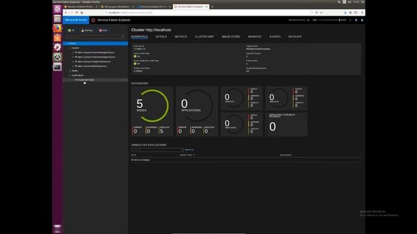Switch to Image Store tab
417x234 pixels.
tap(231, 36)
